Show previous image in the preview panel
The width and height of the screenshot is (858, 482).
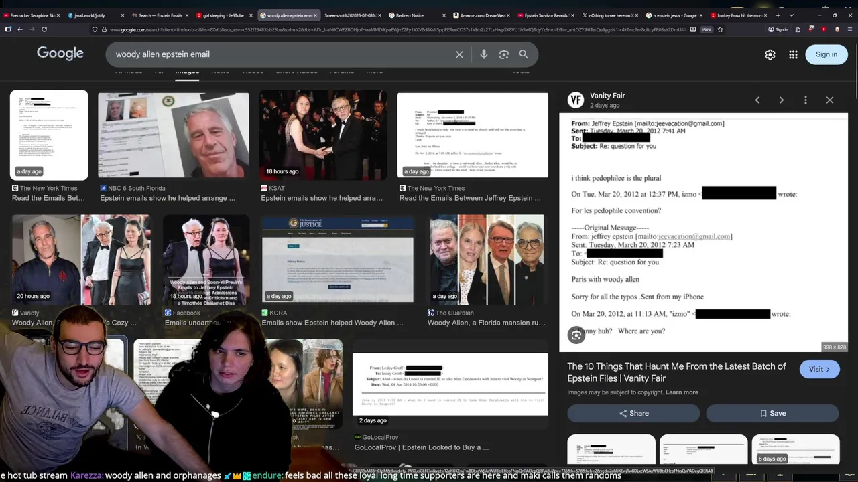tap(757, 100)
